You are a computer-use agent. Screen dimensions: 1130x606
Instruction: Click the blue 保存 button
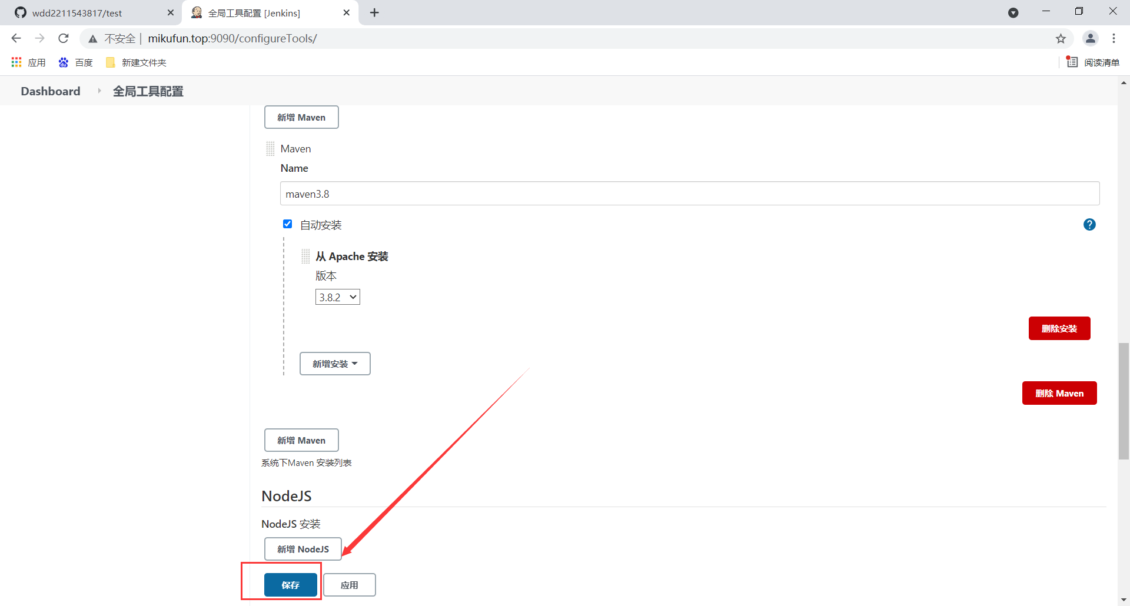pyautogui.click(x=291, y=585)
